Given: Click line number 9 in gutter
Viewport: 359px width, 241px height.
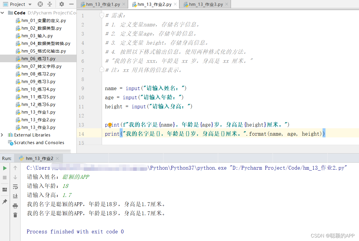Looking at the screenshot, I should 82,88.
